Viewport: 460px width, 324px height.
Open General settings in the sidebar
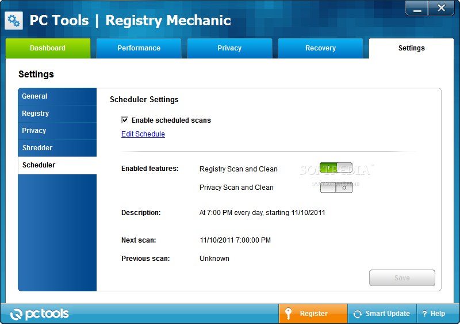[57, 96]
